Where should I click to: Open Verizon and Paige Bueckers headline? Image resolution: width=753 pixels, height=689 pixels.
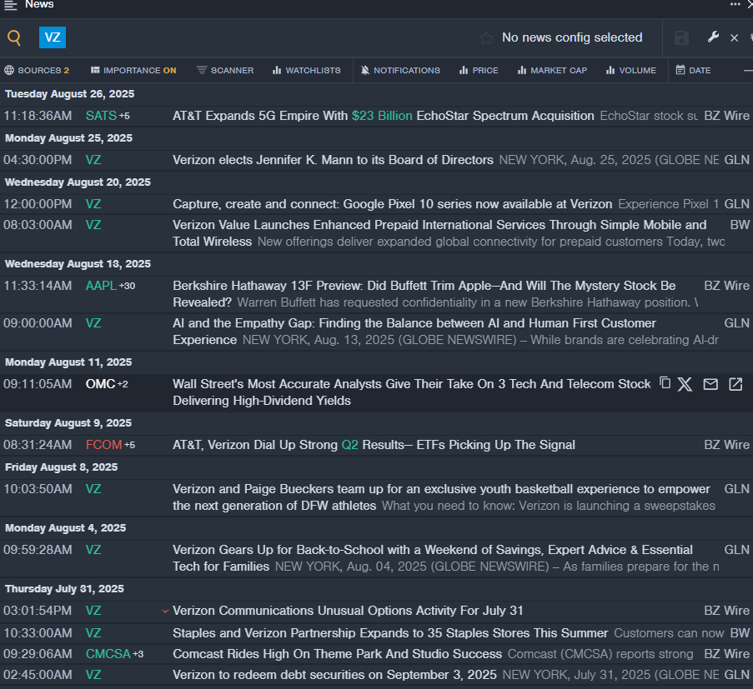(441, 497)
